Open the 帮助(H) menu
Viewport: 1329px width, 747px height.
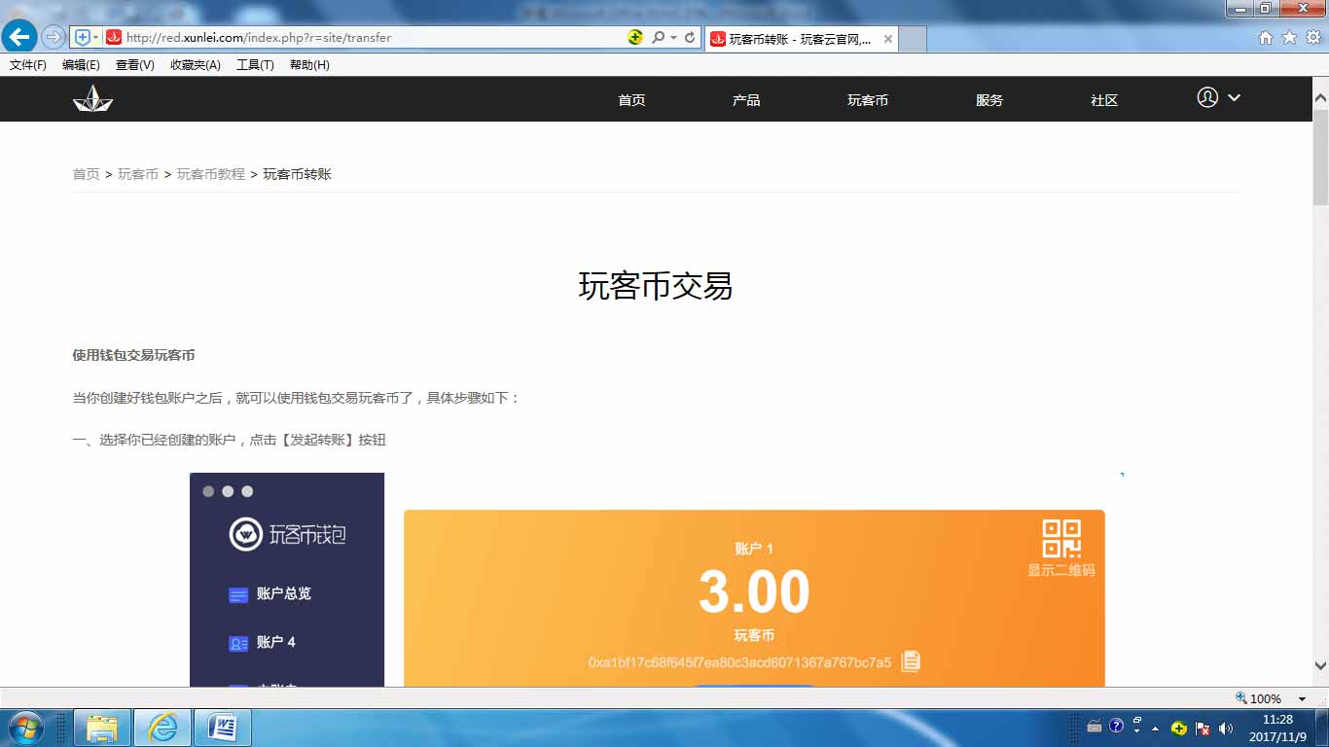[309, 65]
